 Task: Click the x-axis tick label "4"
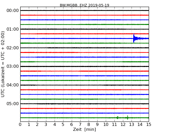click(x=55, y=125)
